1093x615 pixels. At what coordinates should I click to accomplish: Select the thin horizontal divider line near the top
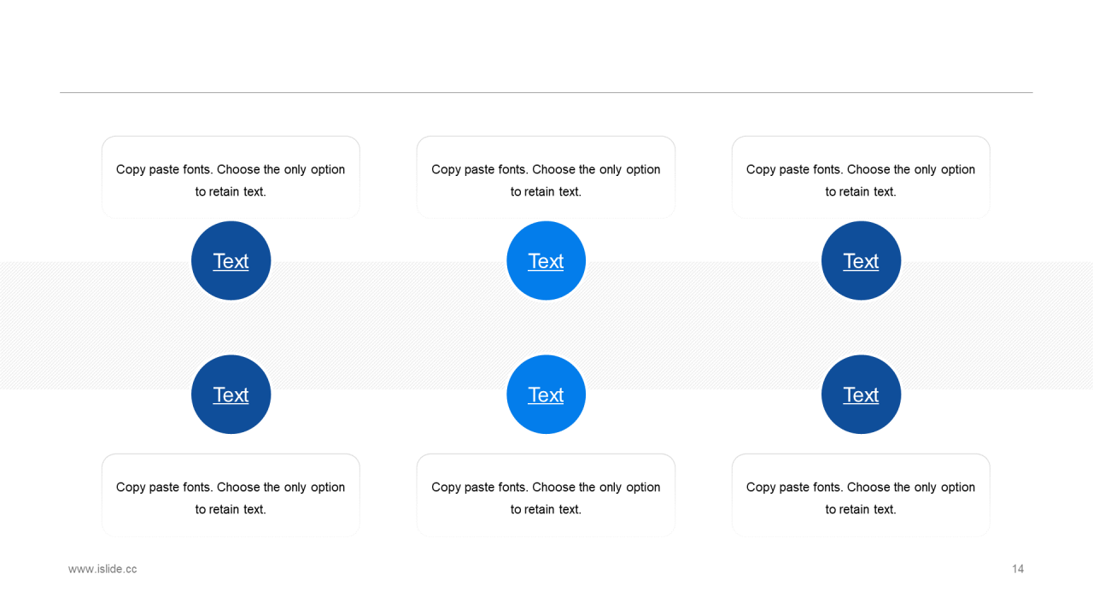(546, 92)
